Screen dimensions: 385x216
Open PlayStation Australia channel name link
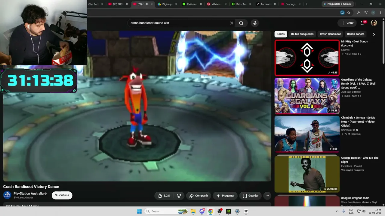click(x=29, y=193)
